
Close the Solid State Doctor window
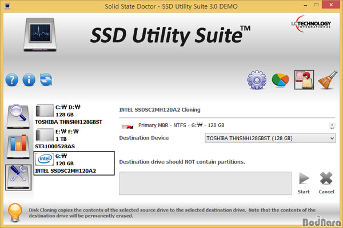(x=331, y=5)
